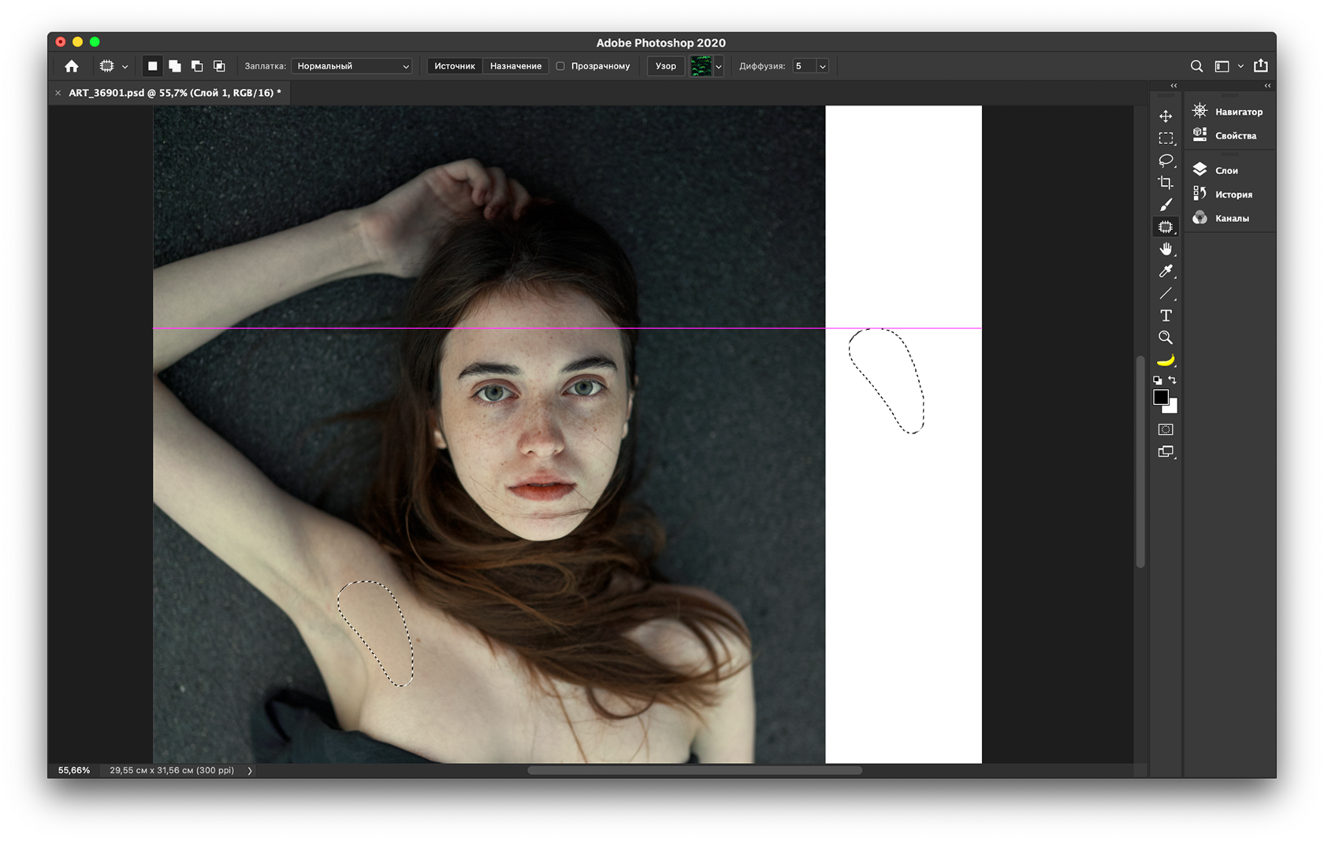Select the Patch tool in the toolbox
The image size is (1324, 841).
tap(1166, 227)
